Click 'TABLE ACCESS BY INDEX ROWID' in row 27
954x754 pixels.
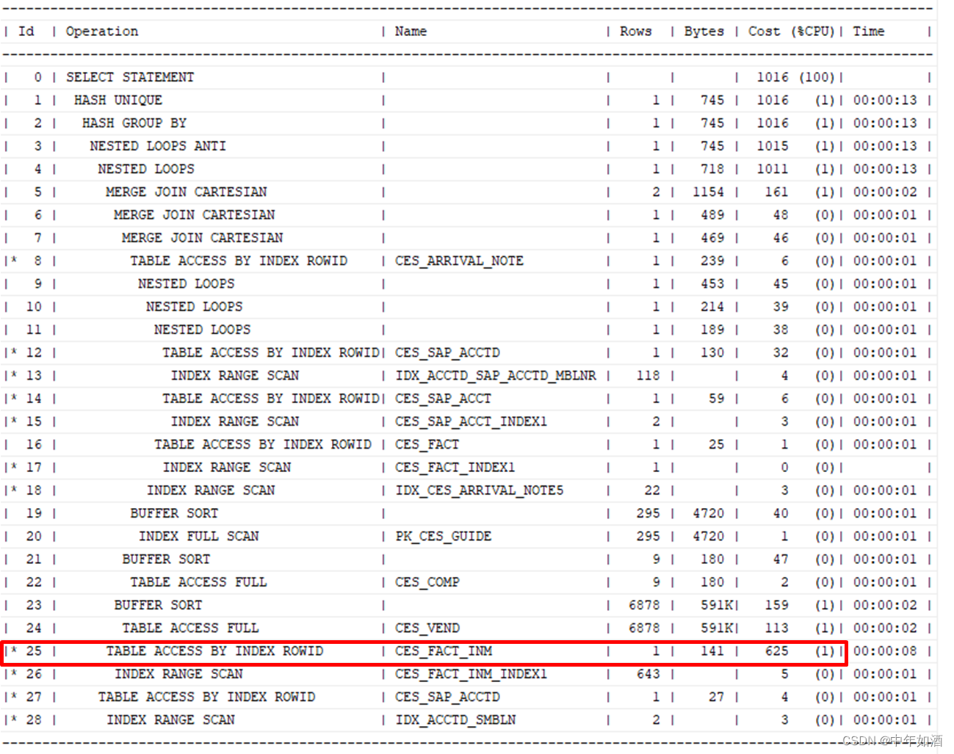(x=206, y=697)
